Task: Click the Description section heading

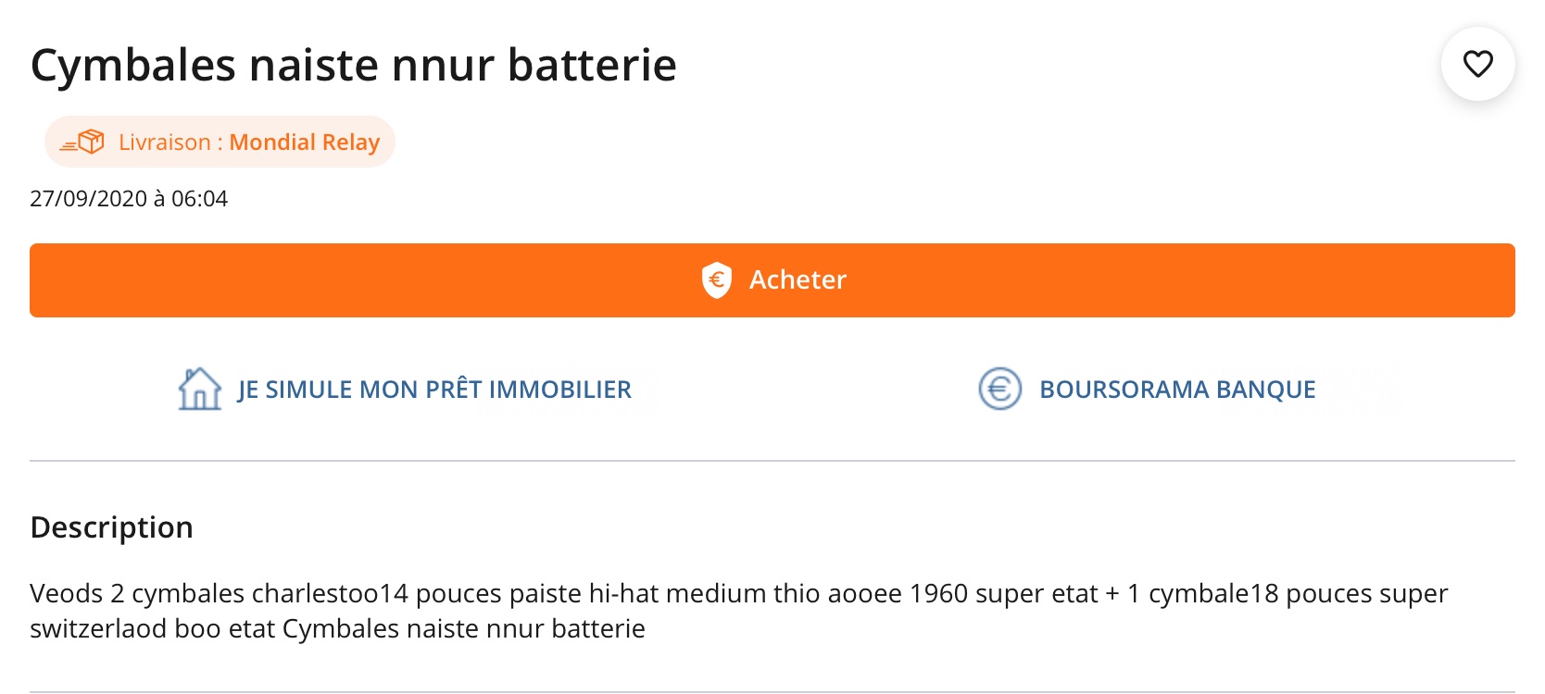Action: 112,527
